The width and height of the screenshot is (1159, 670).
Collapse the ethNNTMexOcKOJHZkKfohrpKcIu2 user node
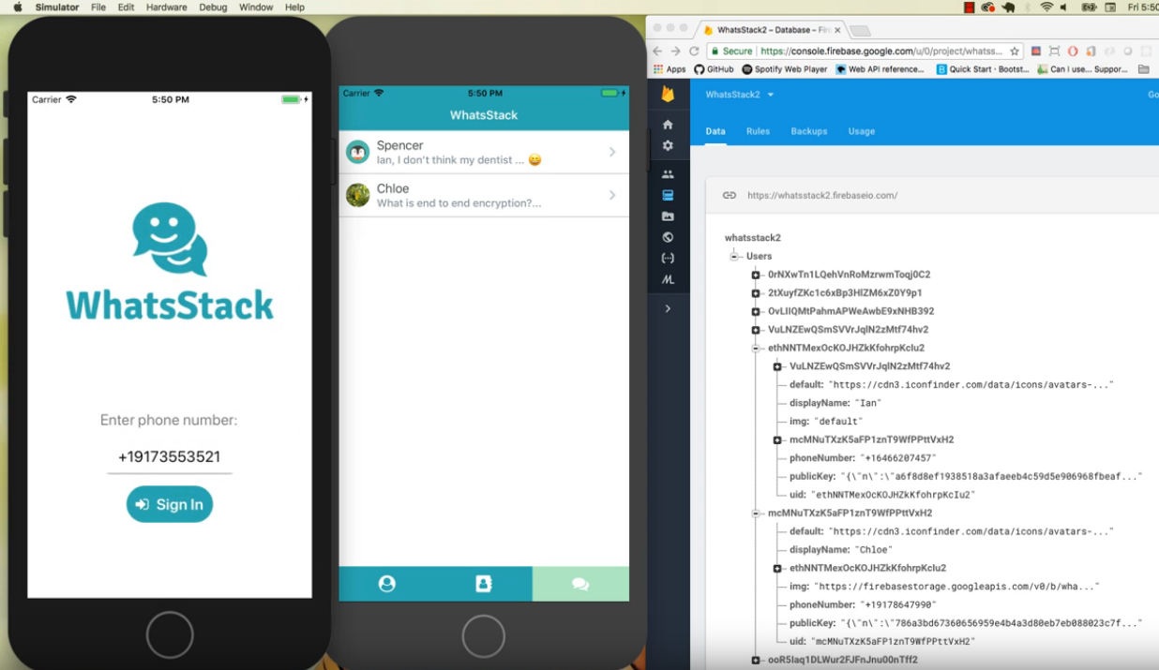(x=756, y=348)
